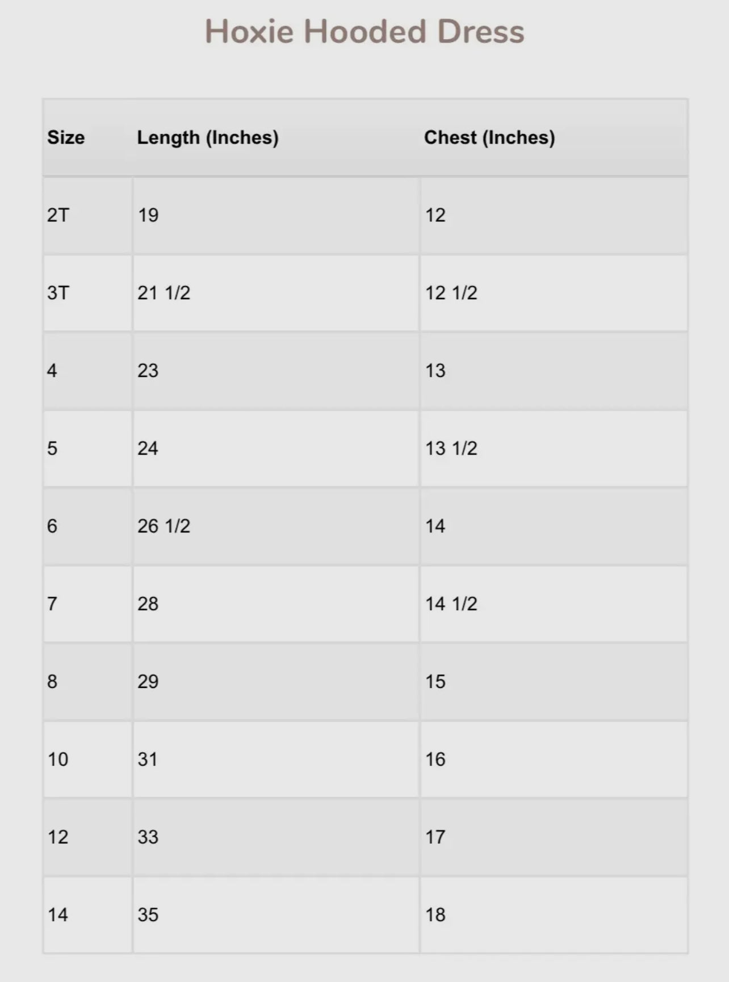Click the Size column header
The width and height of the screenshot is (729, 982).
point(66,137)
